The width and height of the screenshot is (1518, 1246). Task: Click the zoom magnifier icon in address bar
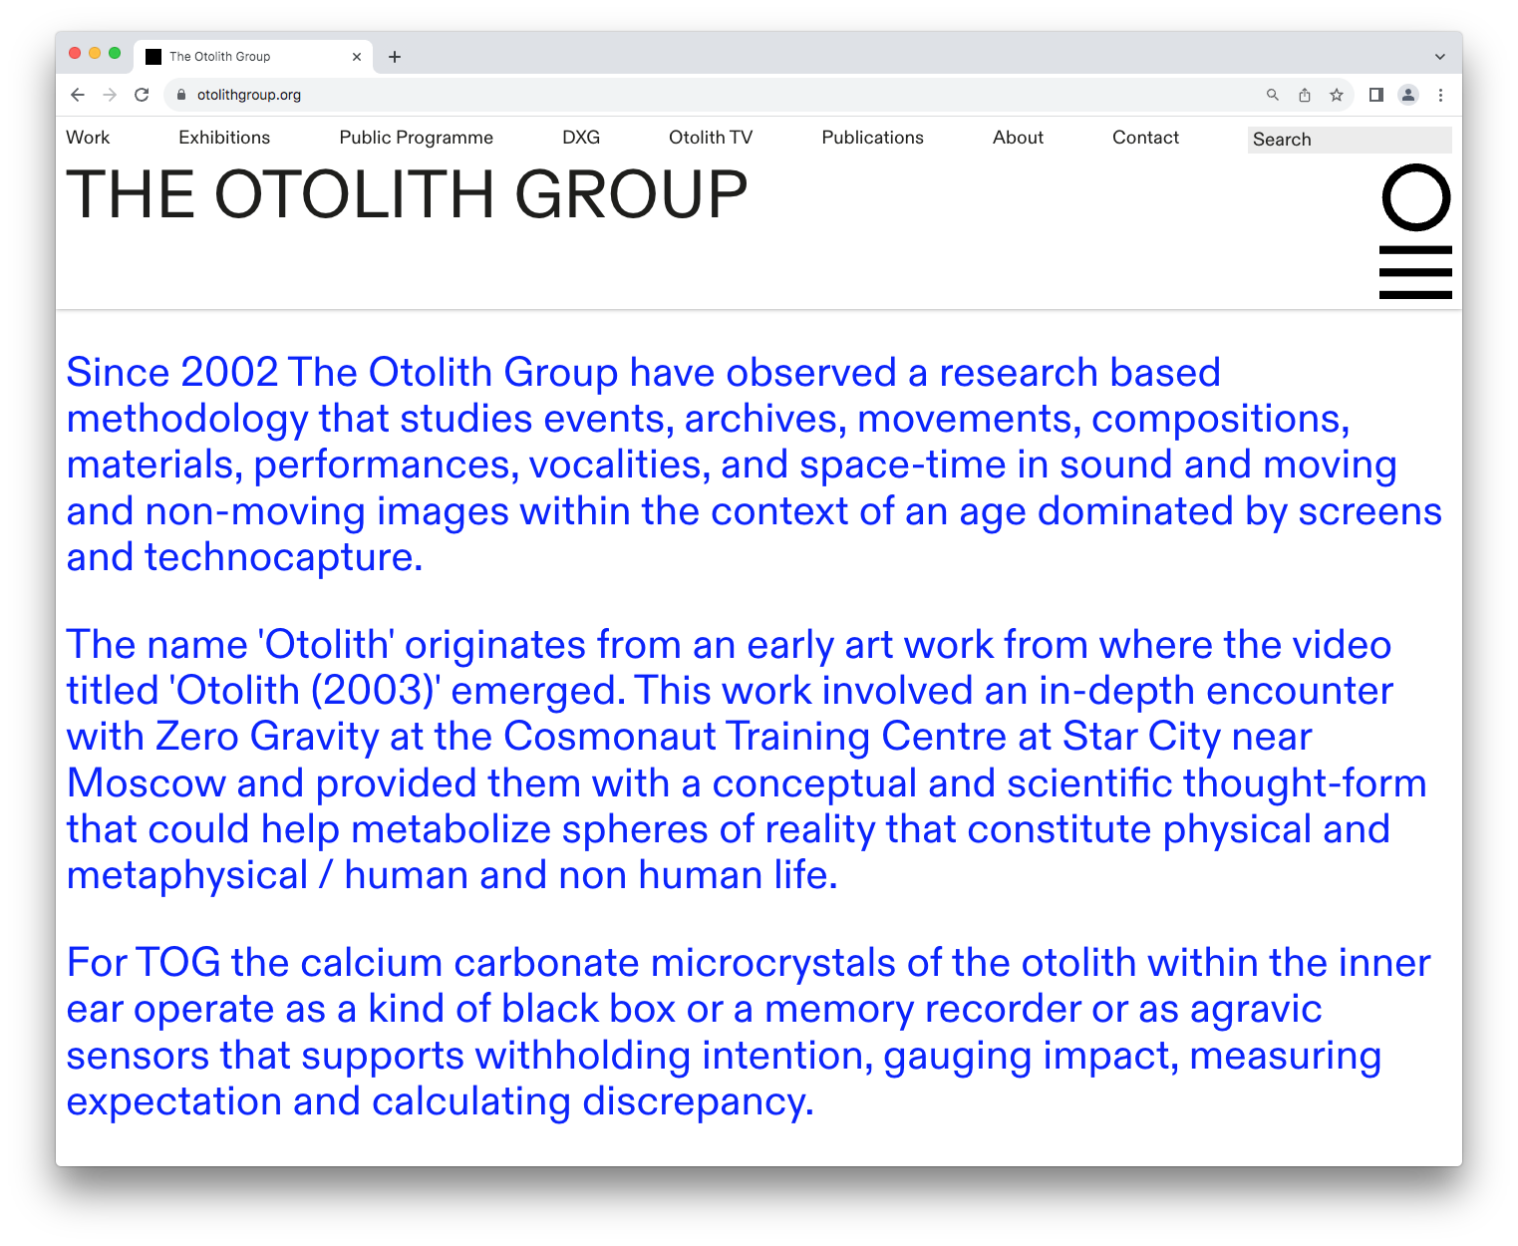coord(1273,95)
